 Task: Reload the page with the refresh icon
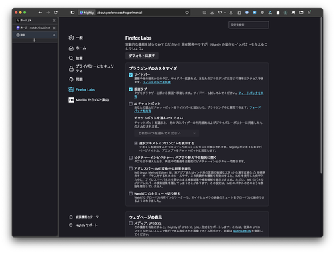(56, 13)
